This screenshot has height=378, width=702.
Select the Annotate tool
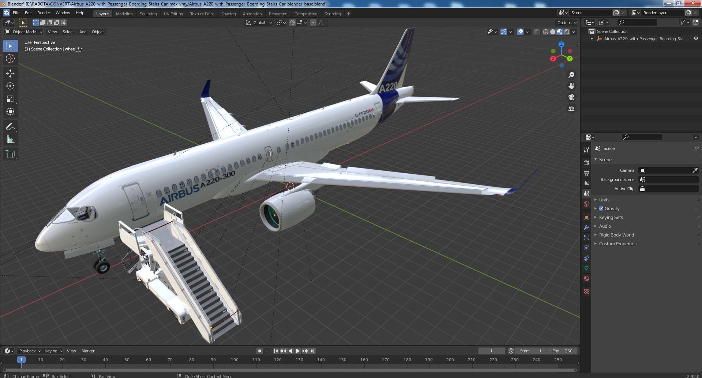tap(10, 126)
